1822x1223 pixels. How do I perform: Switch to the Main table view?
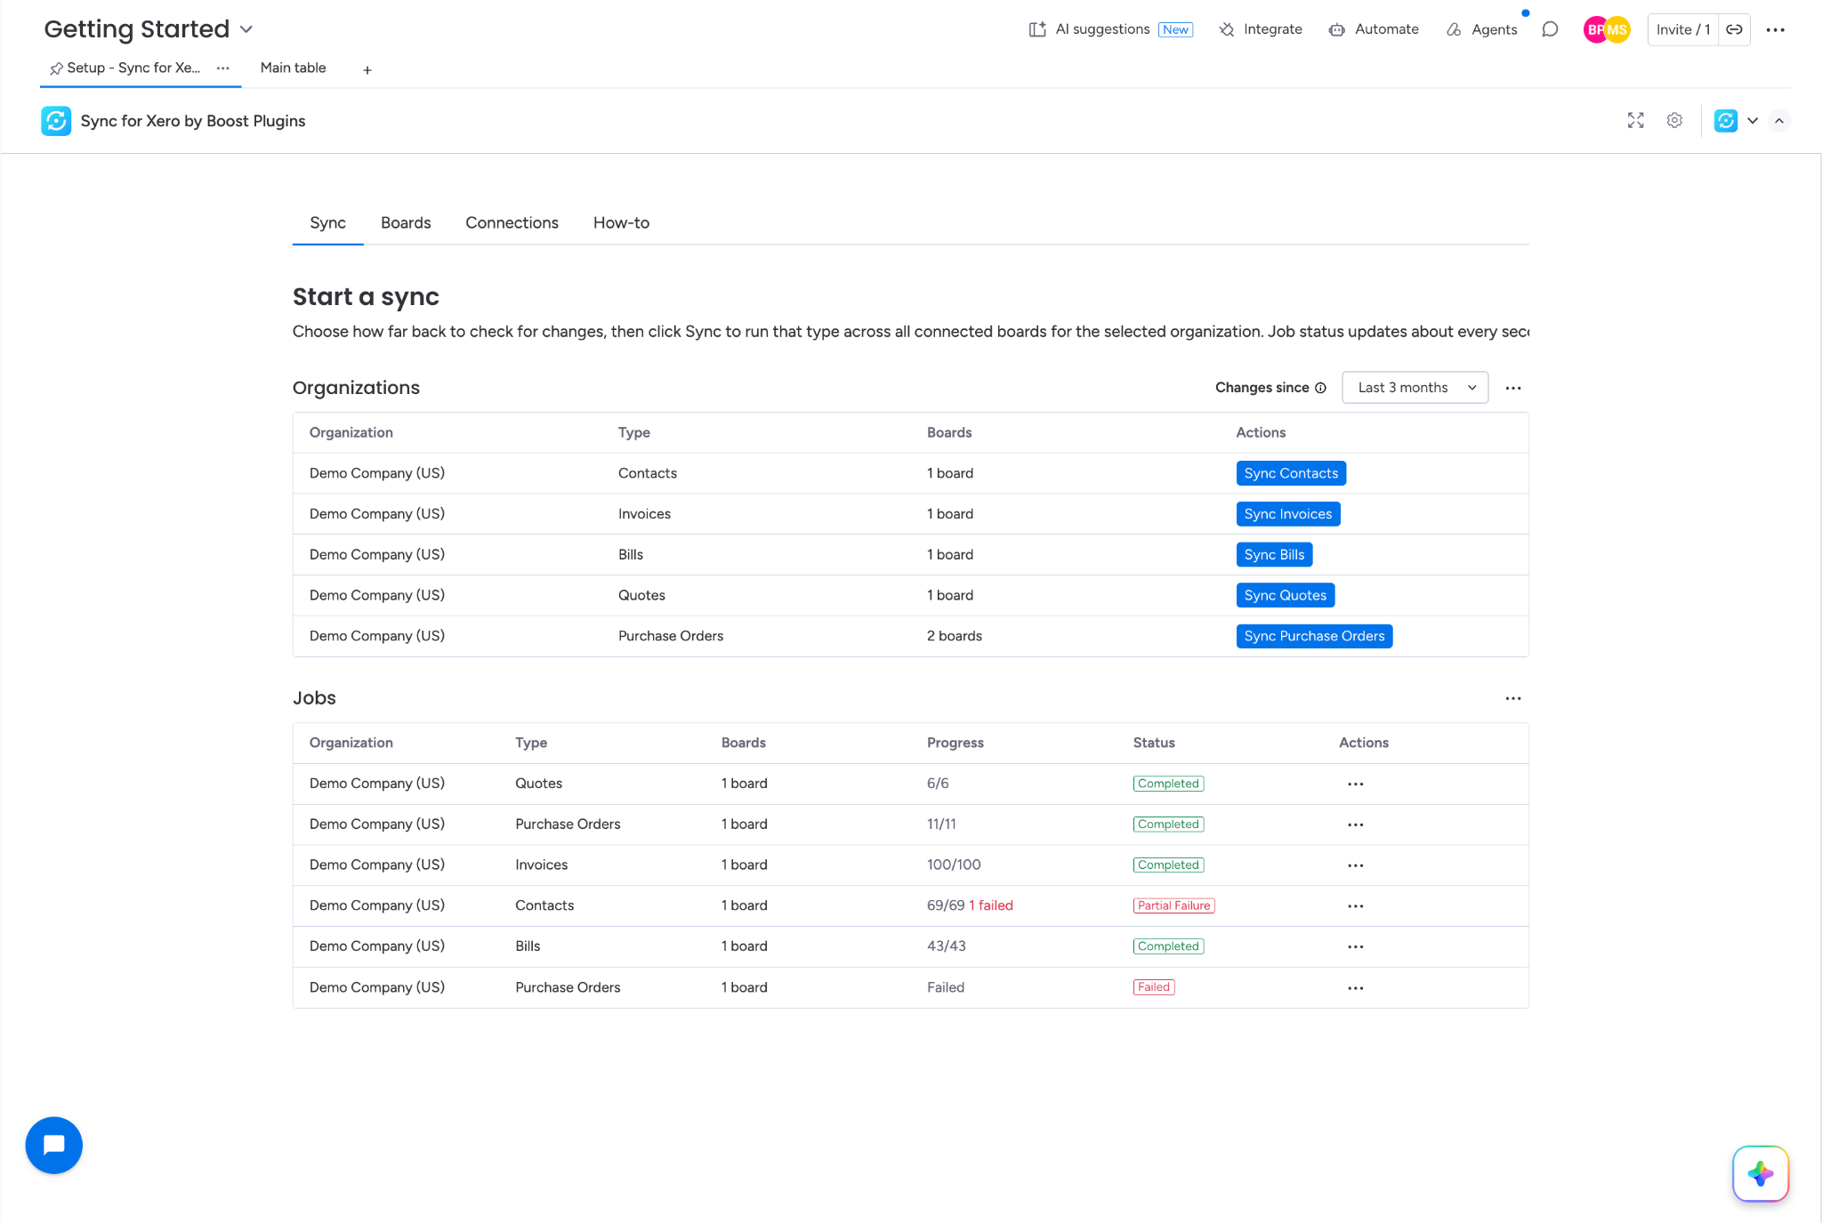(x=293, y=68)
